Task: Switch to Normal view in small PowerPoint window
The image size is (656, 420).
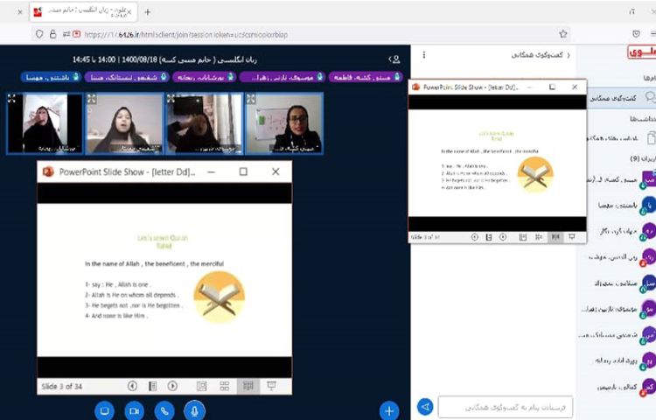Action: [523, 237]
